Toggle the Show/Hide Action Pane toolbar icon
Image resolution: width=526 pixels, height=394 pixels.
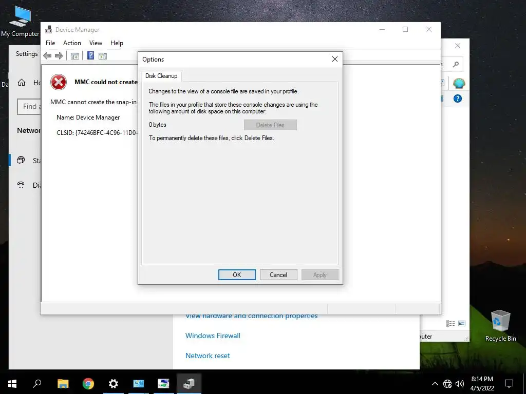click(x=103, y=56)
